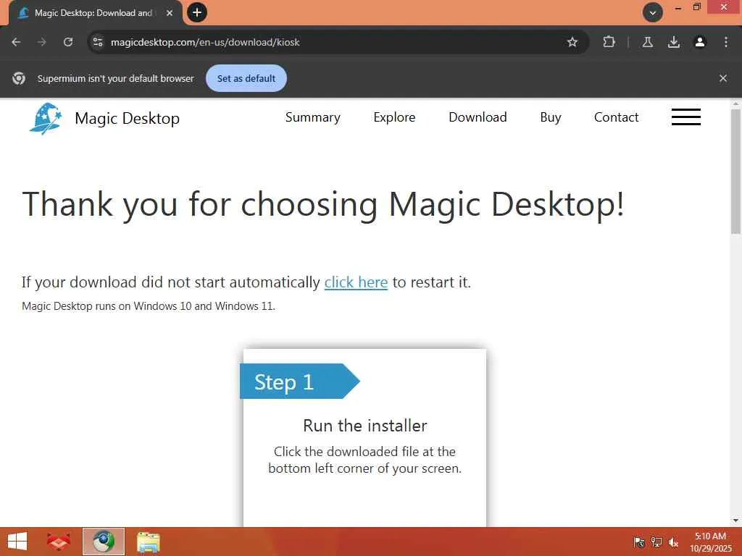
Task: Open the Summary menu item
Action: tap(313, 117)
